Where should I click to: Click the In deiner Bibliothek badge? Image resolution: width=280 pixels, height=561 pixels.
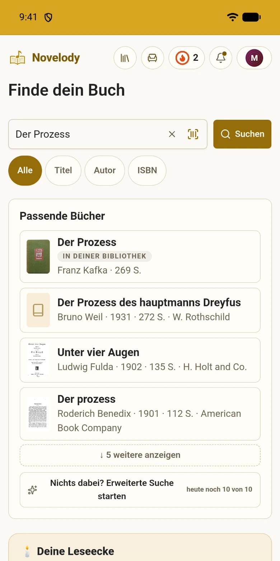(104, 256)
